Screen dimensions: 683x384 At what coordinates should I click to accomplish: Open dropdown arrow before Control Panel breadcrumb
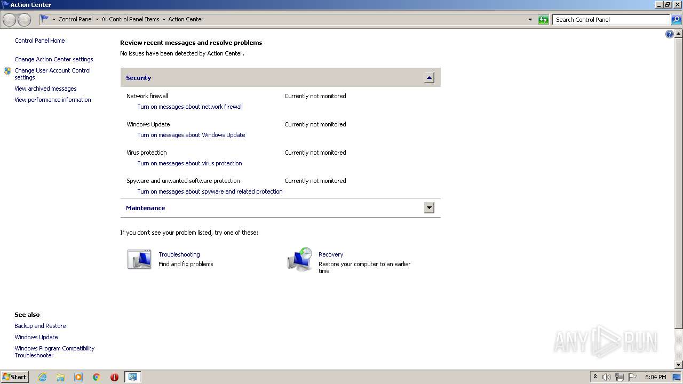pos(54,20)
